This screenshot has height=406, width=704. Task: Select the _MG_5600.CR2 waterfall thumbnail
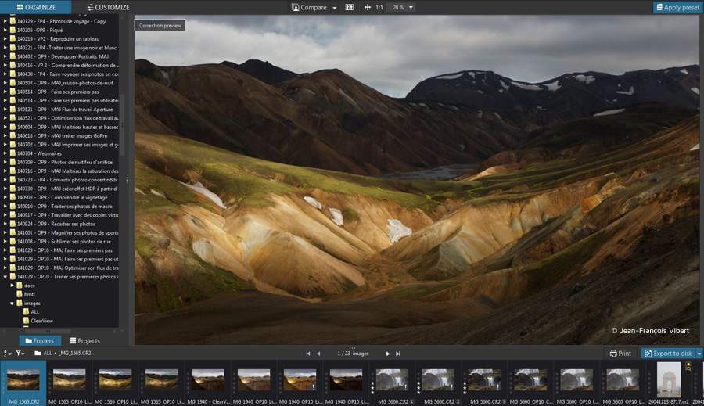393,380
